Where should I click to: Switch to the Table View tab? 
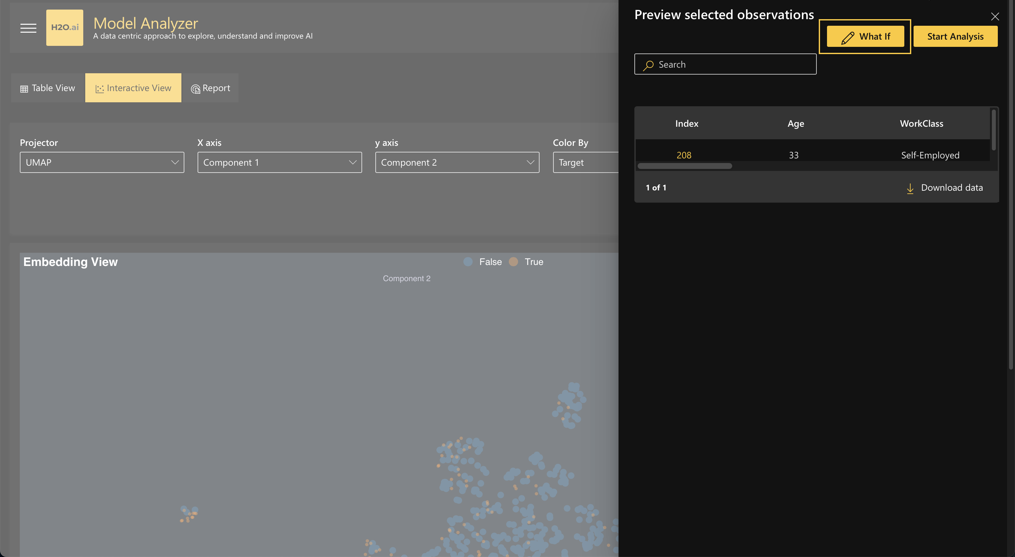click(48, 88)
